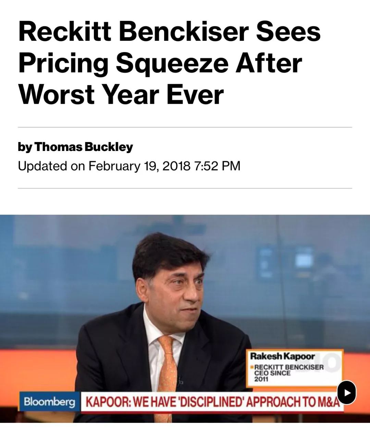The height and width of the screenshot is (430, 370).
Task: Click the "CEO SINCE" caption text
Action: tap(272, 373)
